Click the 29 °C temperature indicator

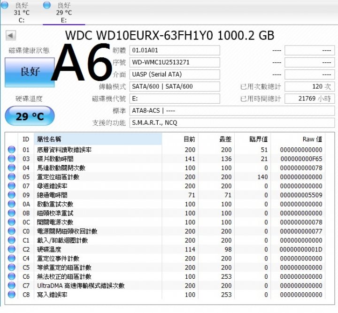[x=30, y=116]
